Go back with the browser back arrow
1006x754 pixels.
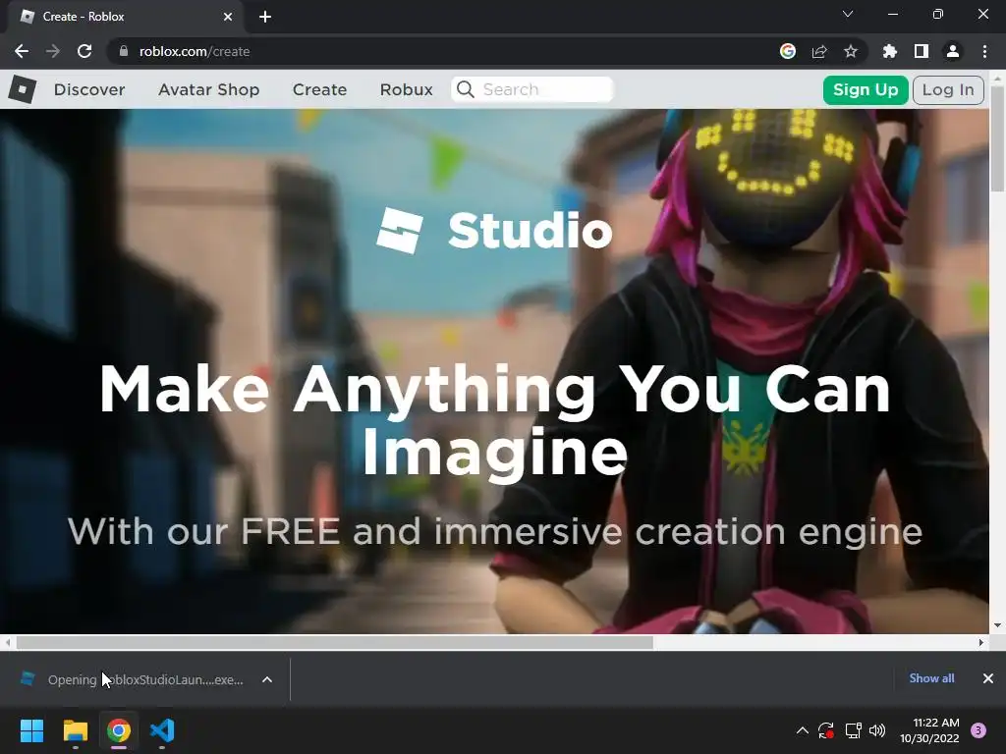[22, 51]
